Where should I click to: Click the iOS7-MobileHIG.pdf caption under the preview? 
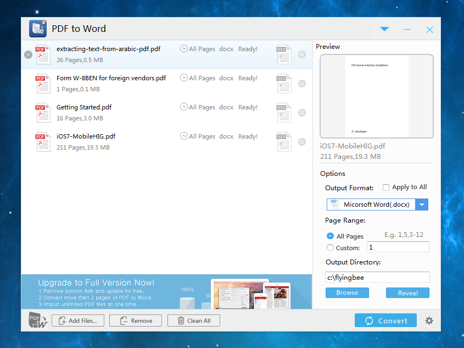[353, 146]
